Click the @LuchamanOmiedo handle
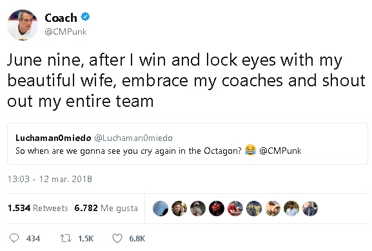The width and height of the screenshot is (372, 251). 133,138
